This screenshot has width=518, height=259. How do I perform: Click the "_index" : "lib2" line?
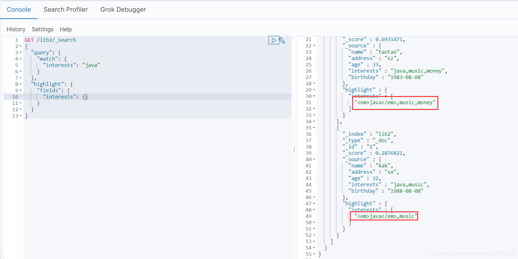(369, 134)
